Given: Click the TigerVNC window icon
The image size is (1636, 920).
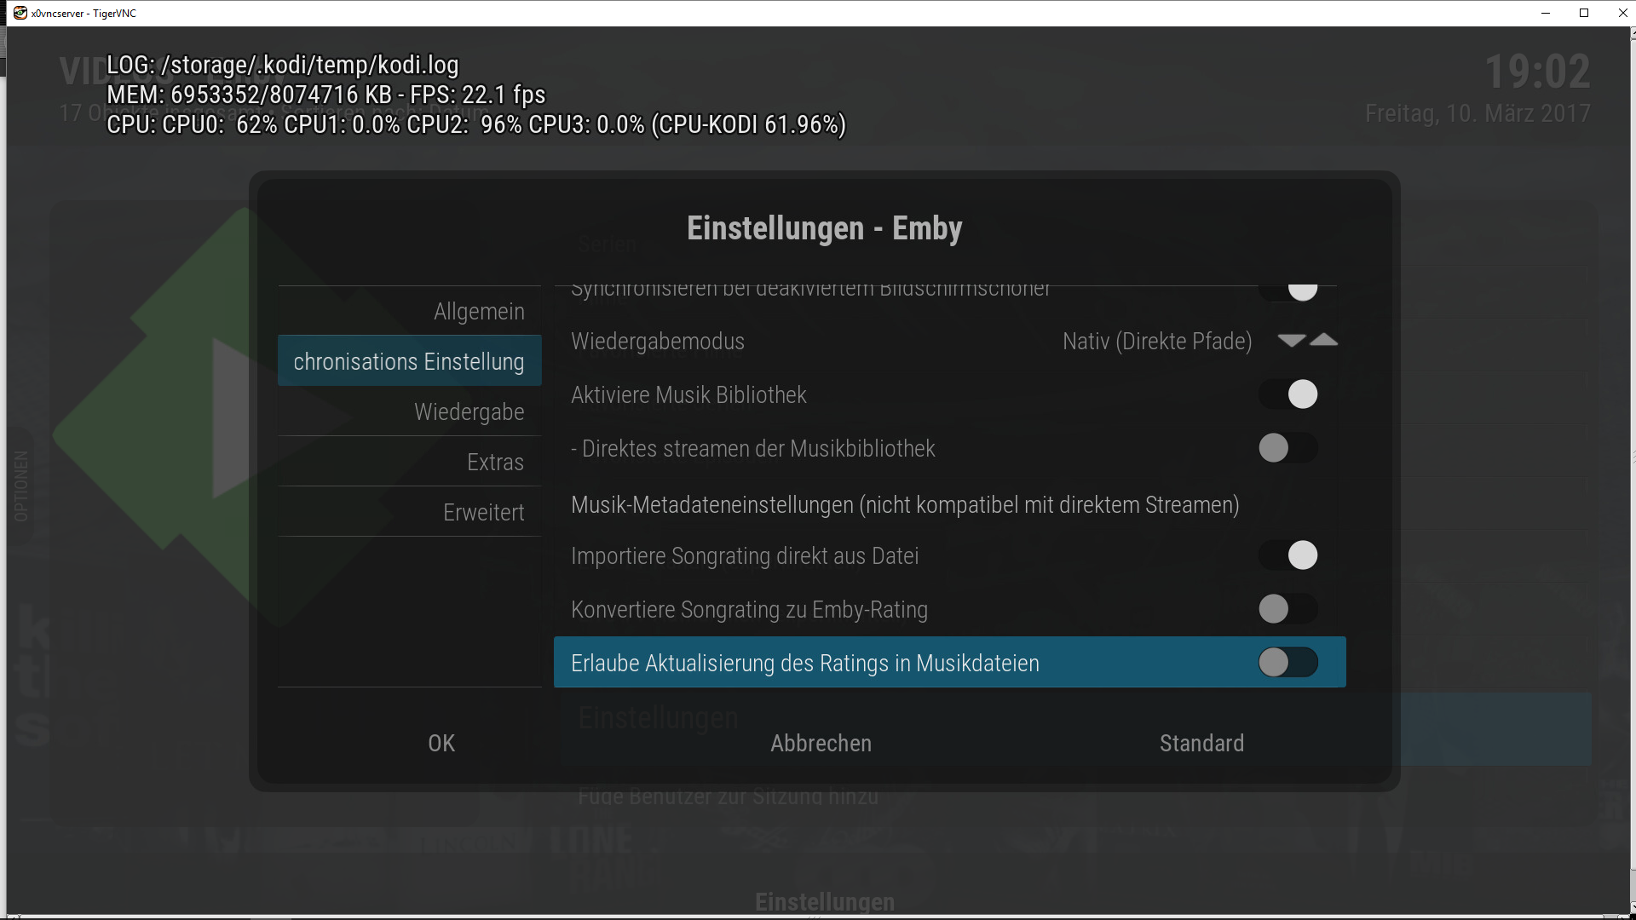Looking at the screenshot, I should tap(20, 13).
